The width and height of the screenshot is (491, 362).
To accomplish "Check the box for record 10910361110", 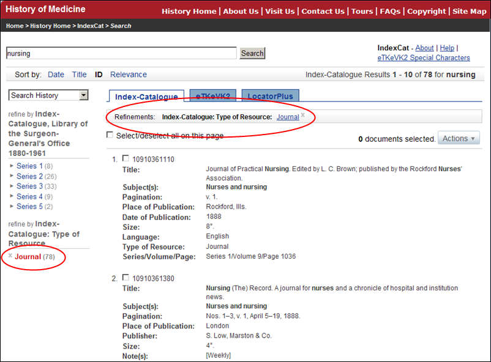I will (126, 158).
